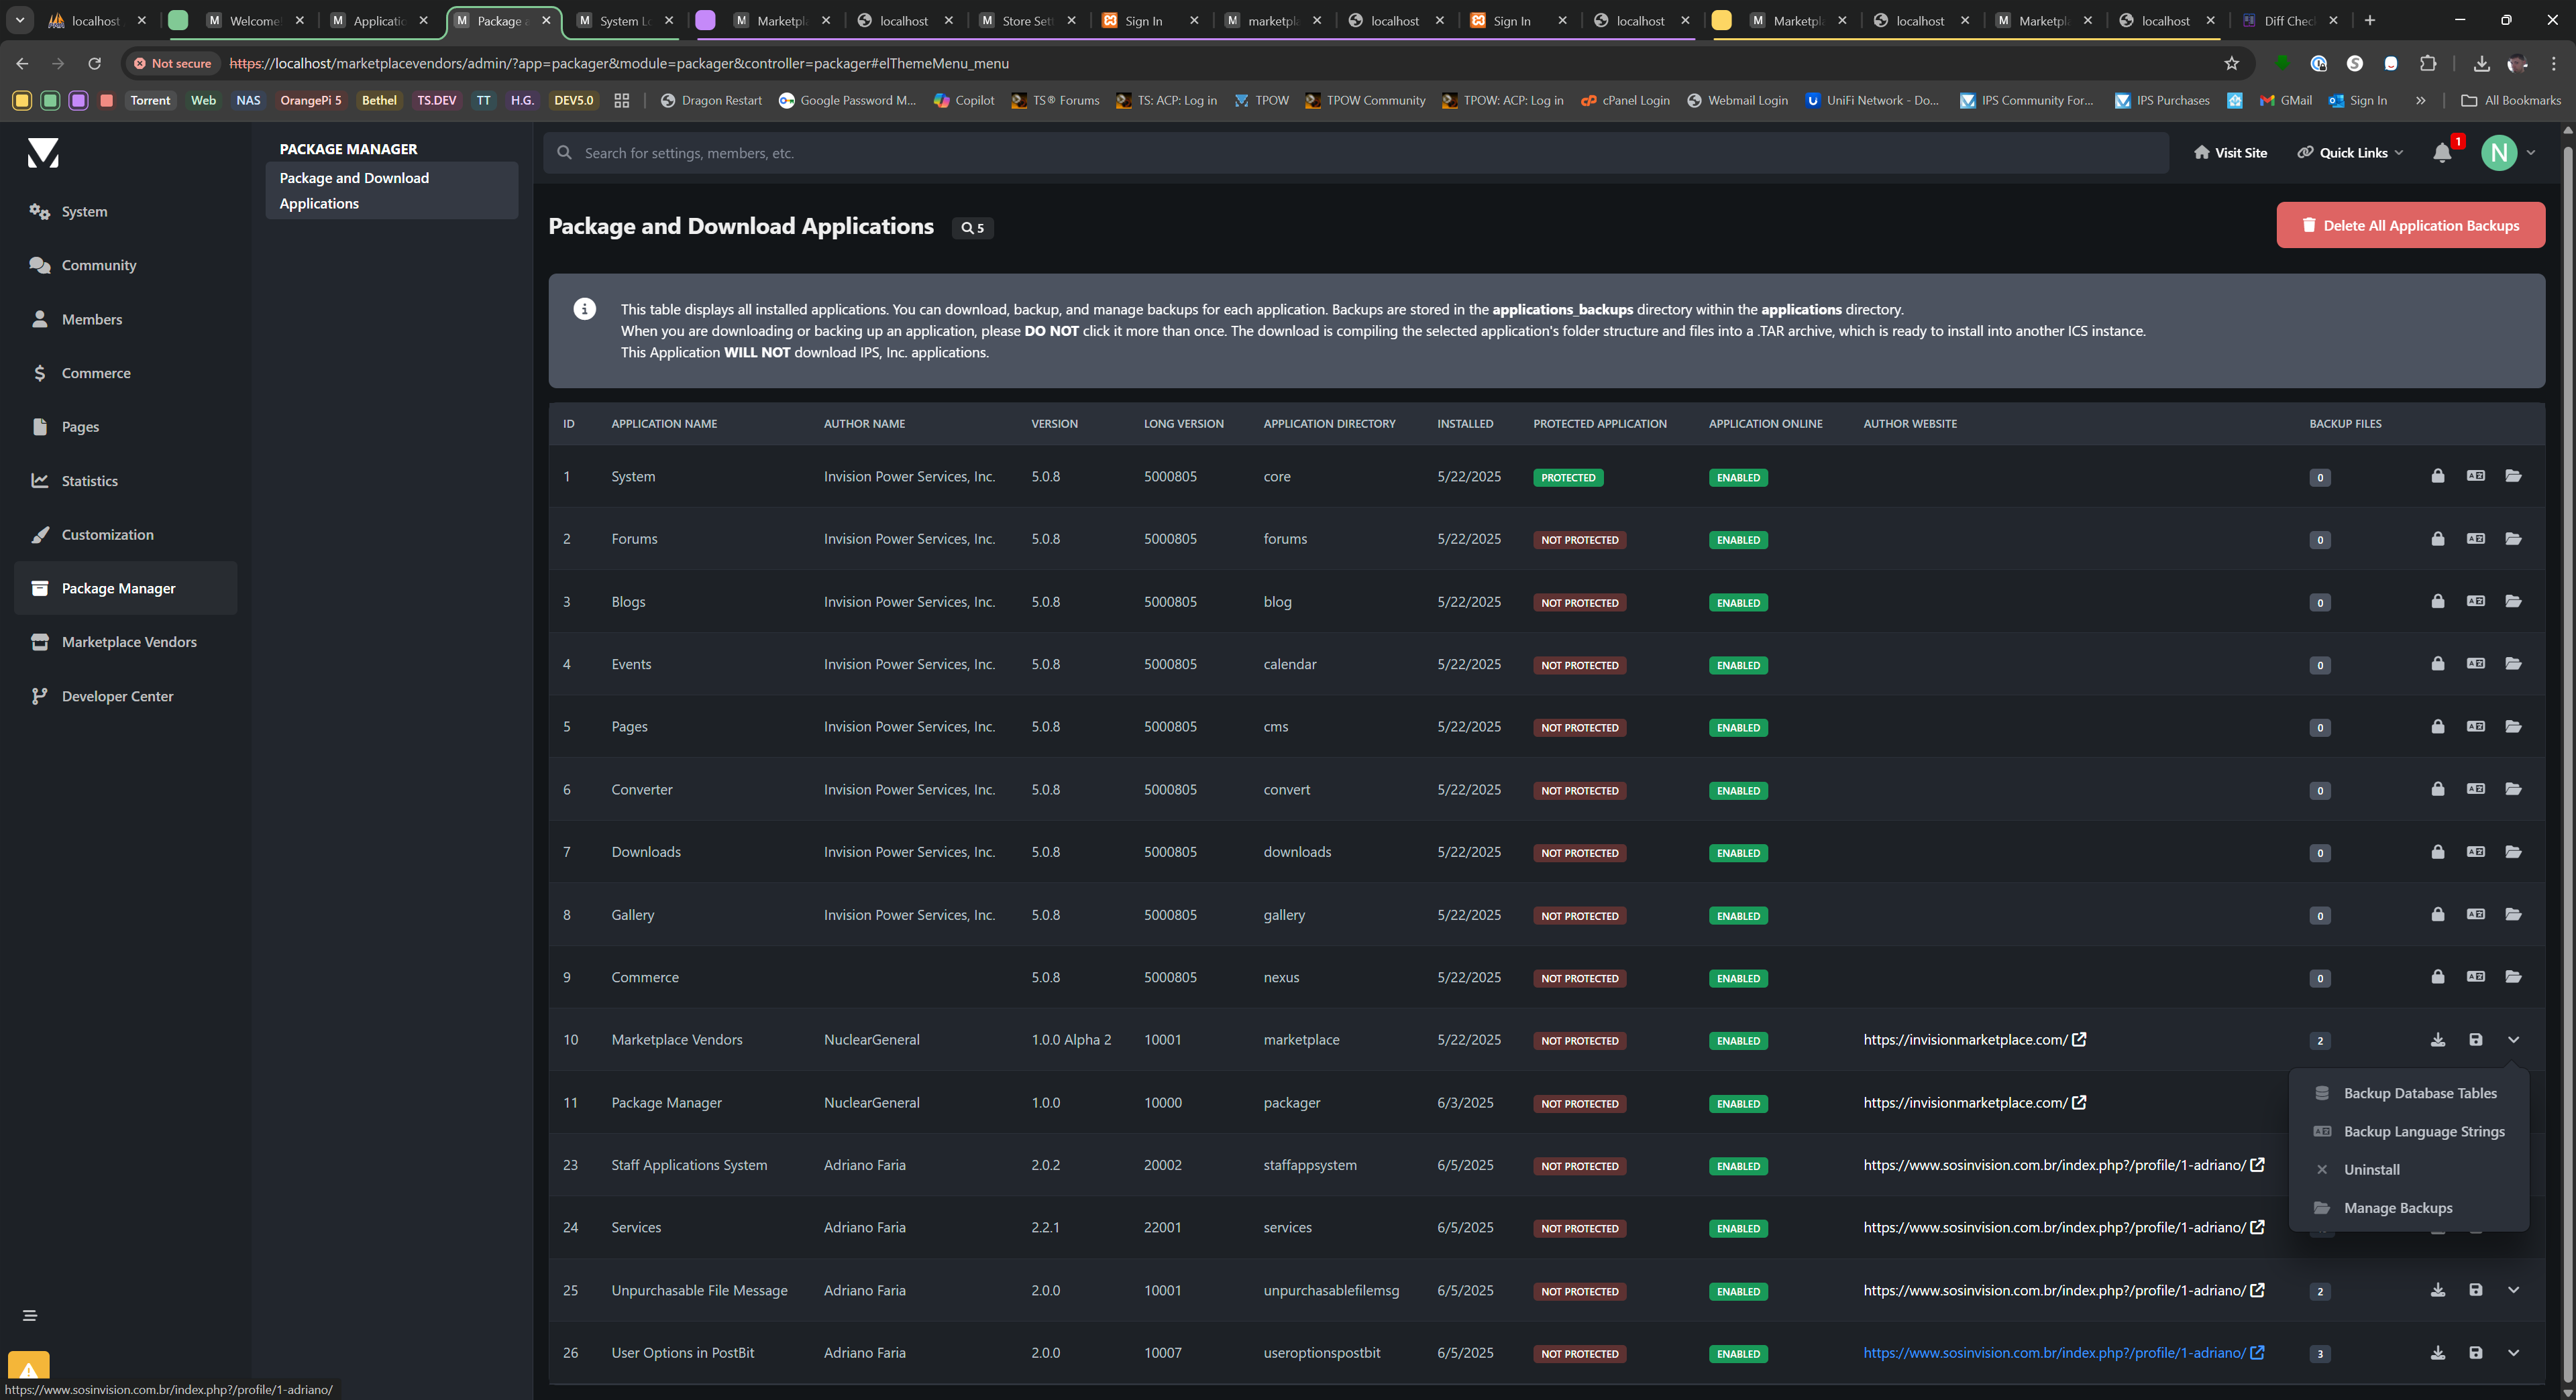Image resolution: width=2576 pixels, height=1400 pixels.
Task: Open the folder icon in the System row
Action: 2513,475
